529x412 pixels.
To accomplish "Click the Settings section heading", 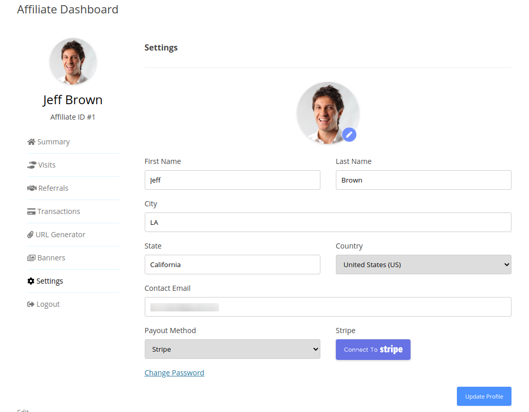I will tap(161, 47).
